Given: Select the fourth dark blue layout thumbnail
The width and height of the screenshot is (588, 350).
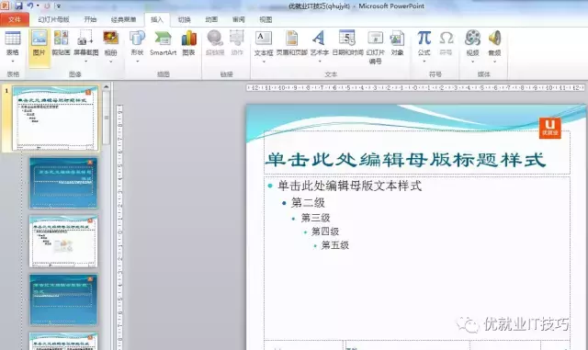Looking at the screenshot, I should tap(63, 299).
